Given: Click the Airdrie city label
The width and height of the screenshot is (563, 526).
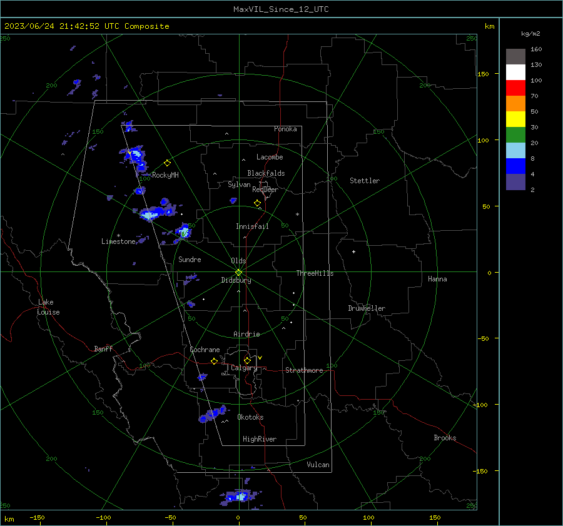Looking at the screenshot, I should pos(246,334).
